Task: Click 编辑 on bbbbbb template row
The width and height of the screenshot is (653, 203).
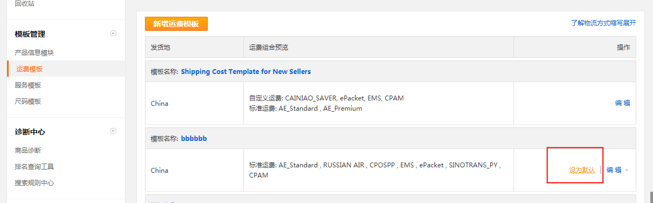Action: coord(614,170)
